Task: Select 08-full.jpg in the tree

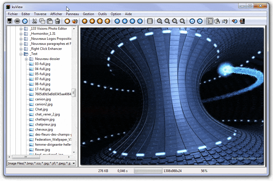Action: [42, 84]
